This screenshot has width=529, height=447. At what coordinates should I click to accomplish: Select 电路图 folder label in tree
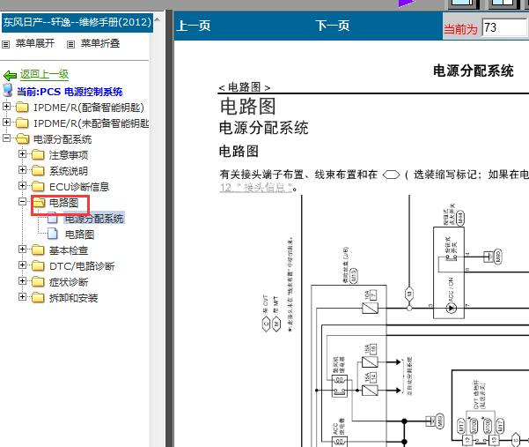63,203
